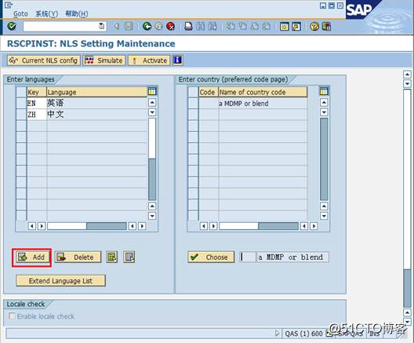Click the Create New Session icon
Screen dimensions: 414x343
tap(285, 27)
